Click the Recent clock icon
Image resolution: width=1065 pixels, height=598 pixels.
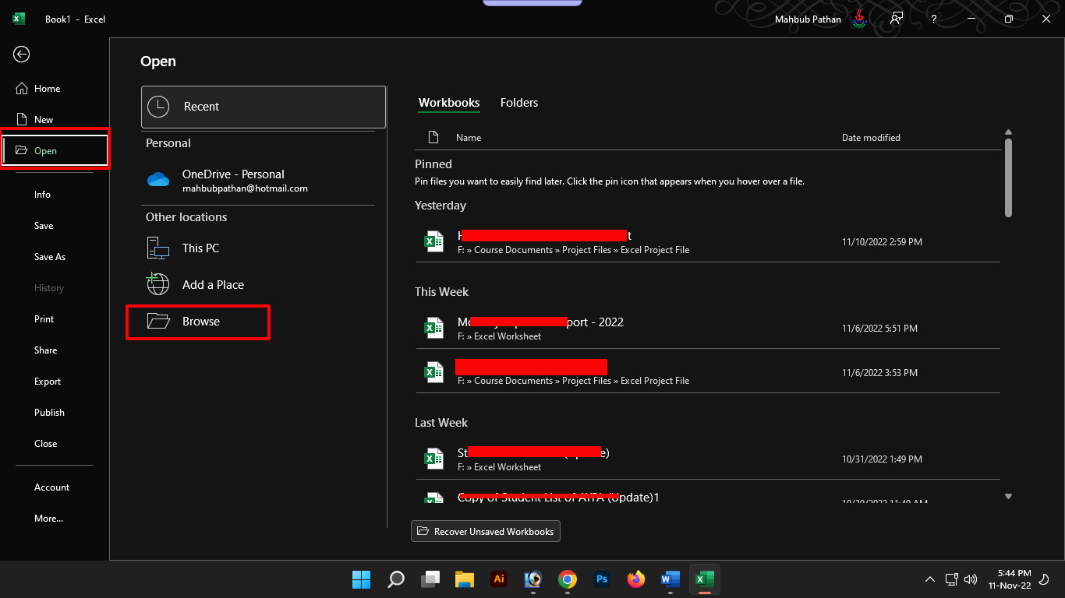[x=158, y=107]
